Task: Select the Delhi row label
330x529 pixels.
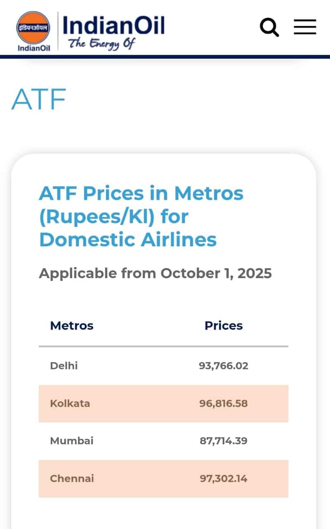Action: coord(64,365)
